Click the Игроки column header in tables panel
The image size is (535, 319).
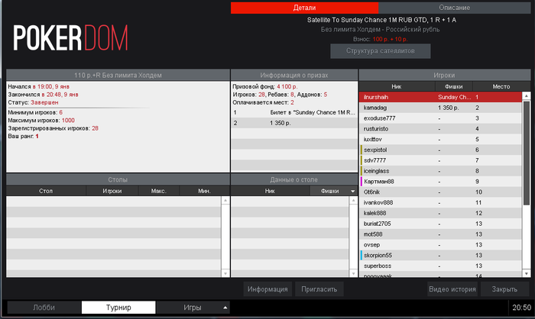pyautogui.click(x=112, y=192)
